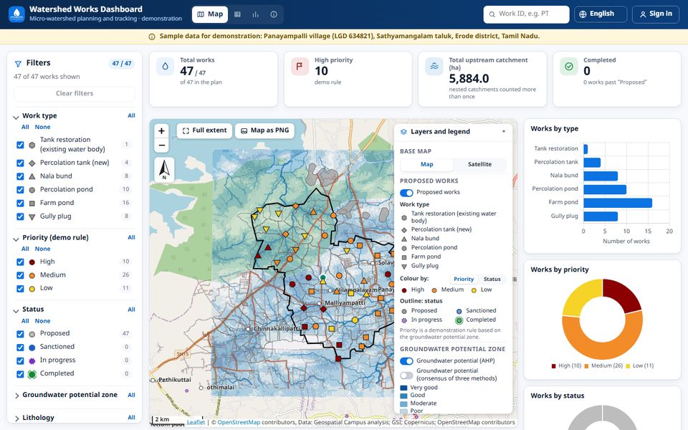This screenshot has height=430, width=688.
Task: Uncheck Percolation tank (new) filter
Action: click(20, 163)
